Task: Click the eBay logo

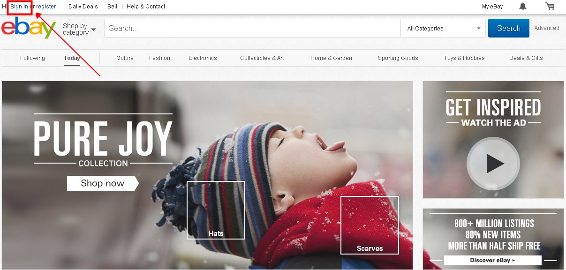Action: point(29,28)
